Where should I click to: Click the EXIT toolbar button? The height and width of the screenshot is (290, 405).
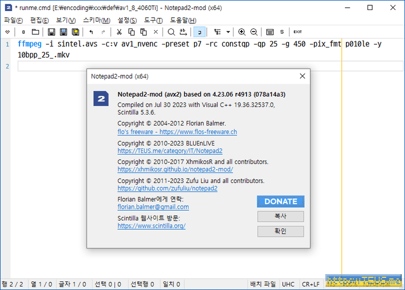pyautogui.click(x=297, y=32)
